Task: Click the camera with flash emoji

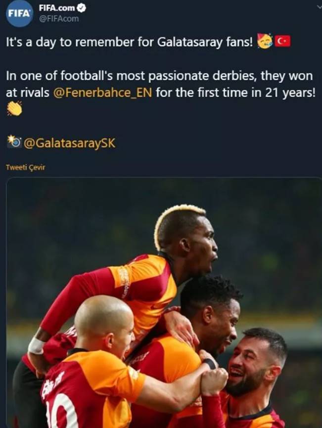Action: (x=14, y=142)
